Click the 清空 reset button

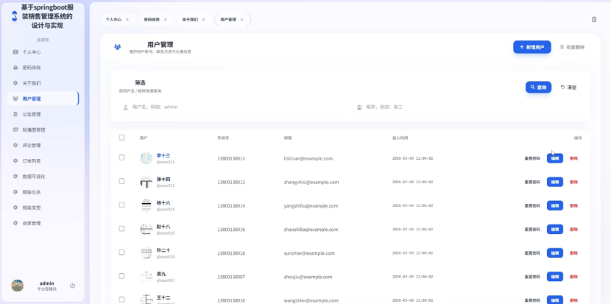(x=568, y=88)
